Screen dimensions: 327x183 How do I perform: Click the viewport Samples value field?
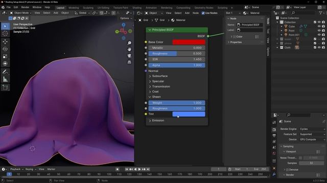311,163
